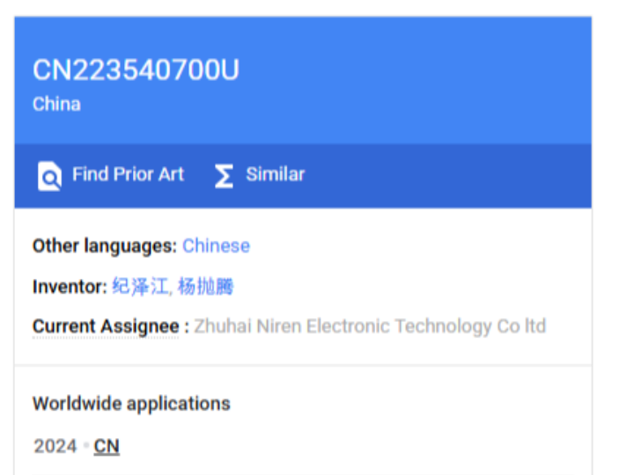Click the Other languages label

(x=105, y=246)
